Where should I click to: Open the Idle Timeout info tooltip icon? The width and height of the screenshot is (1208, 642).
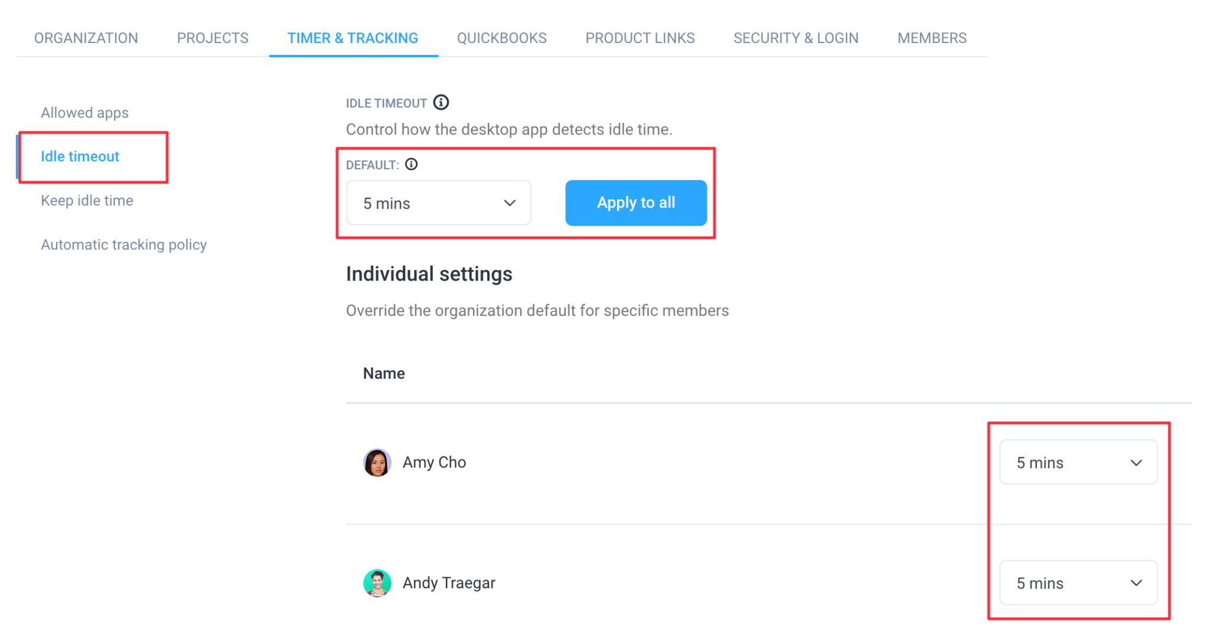(x=441, y=102)
